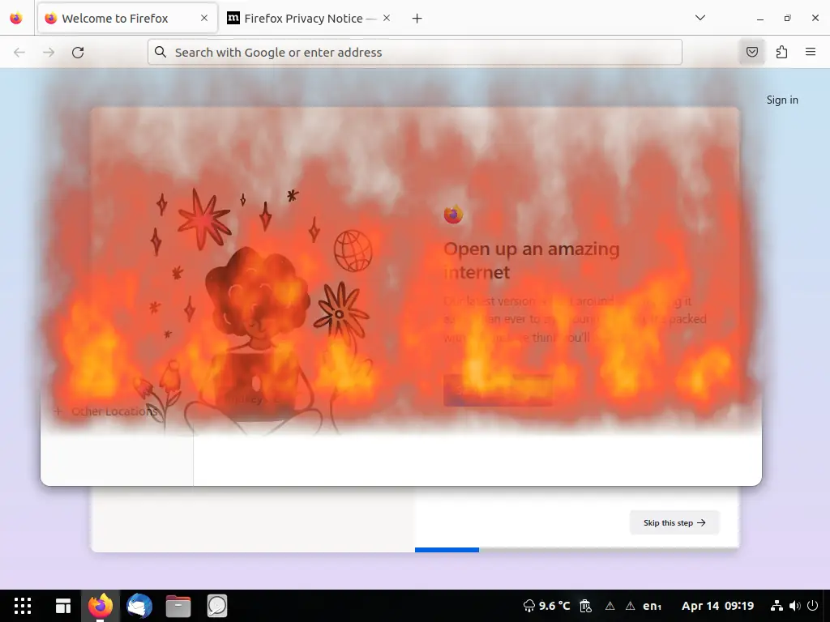Open the applications grid in the taskbar
830x622 pixels.
[22, 606]
